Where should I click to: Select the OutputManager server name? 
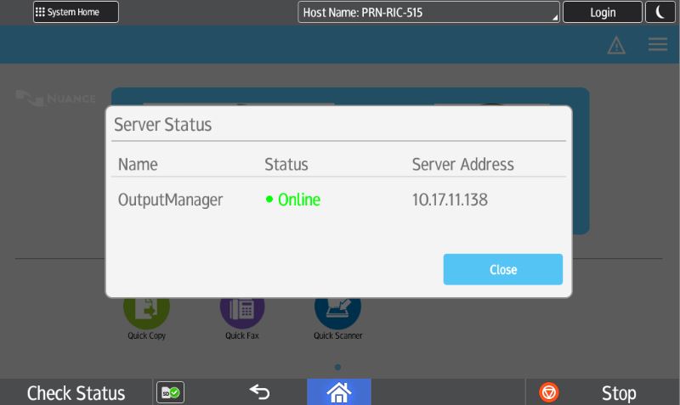pos(170,200)
